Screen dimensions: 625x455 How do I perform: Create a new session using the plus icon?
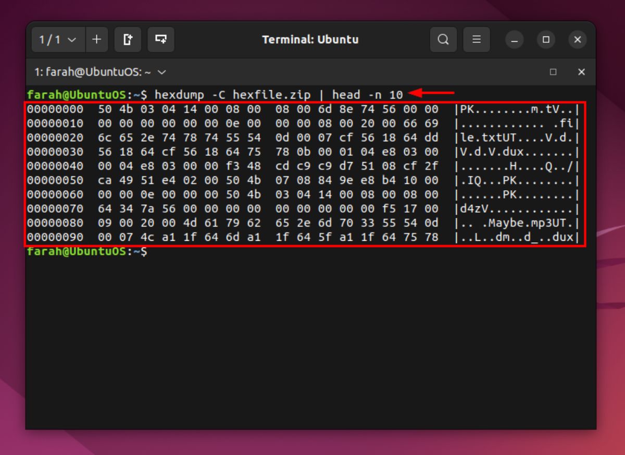pyautogui.click(x=97, y=39)
